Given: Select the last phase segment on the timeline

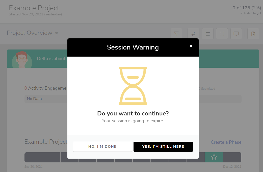Looking at the screenshot, I should 232,157.
